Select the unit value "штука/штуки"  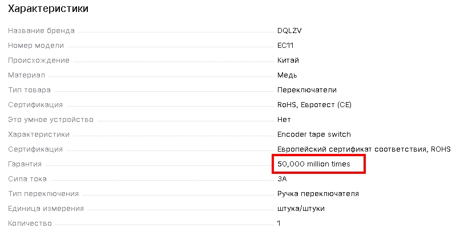coord(301,208)
